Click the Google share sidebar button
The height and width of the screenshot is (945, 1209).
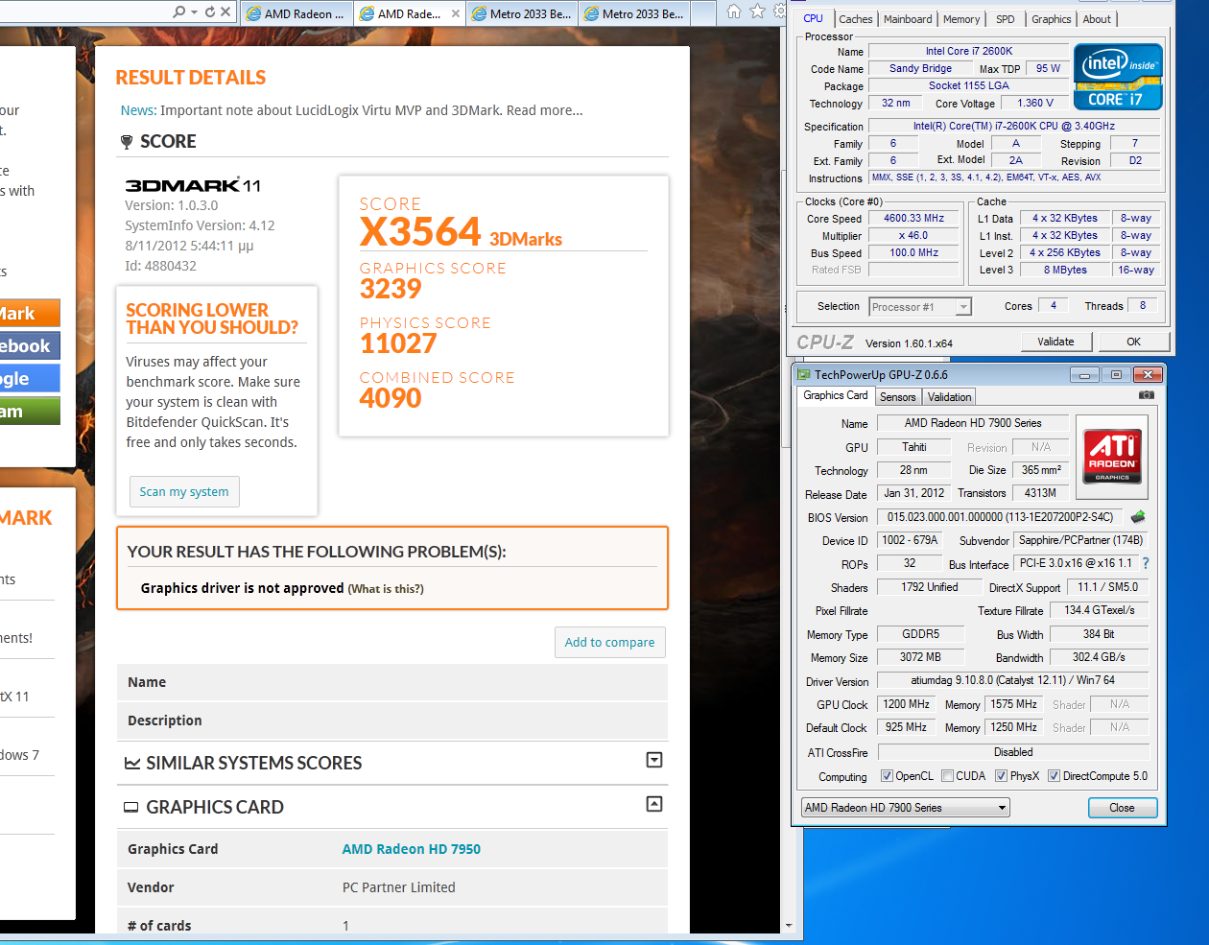[30, 378]
